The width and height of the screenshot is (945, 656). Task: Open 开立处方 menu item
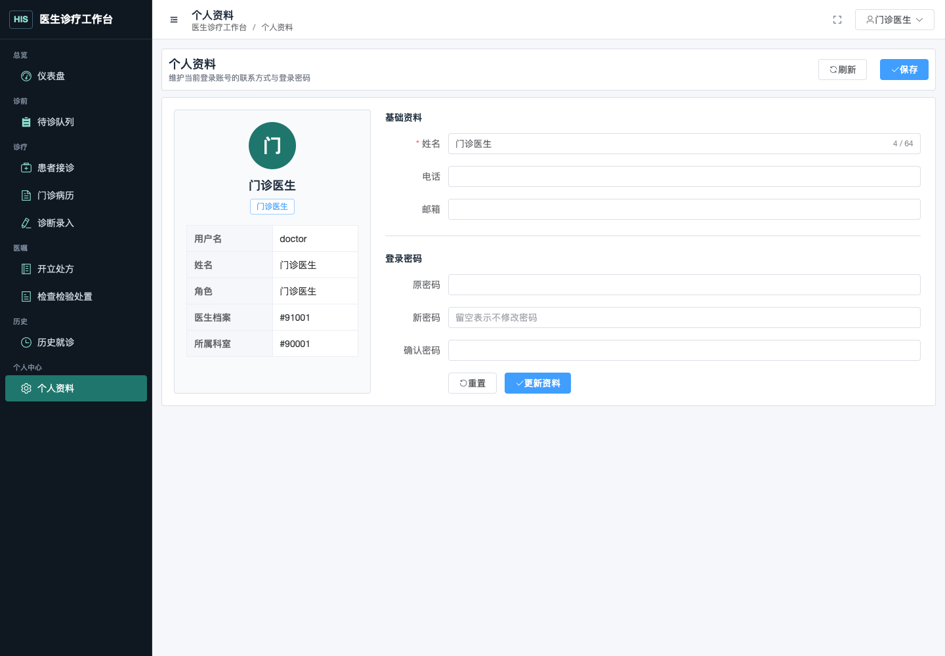[76, 269]
